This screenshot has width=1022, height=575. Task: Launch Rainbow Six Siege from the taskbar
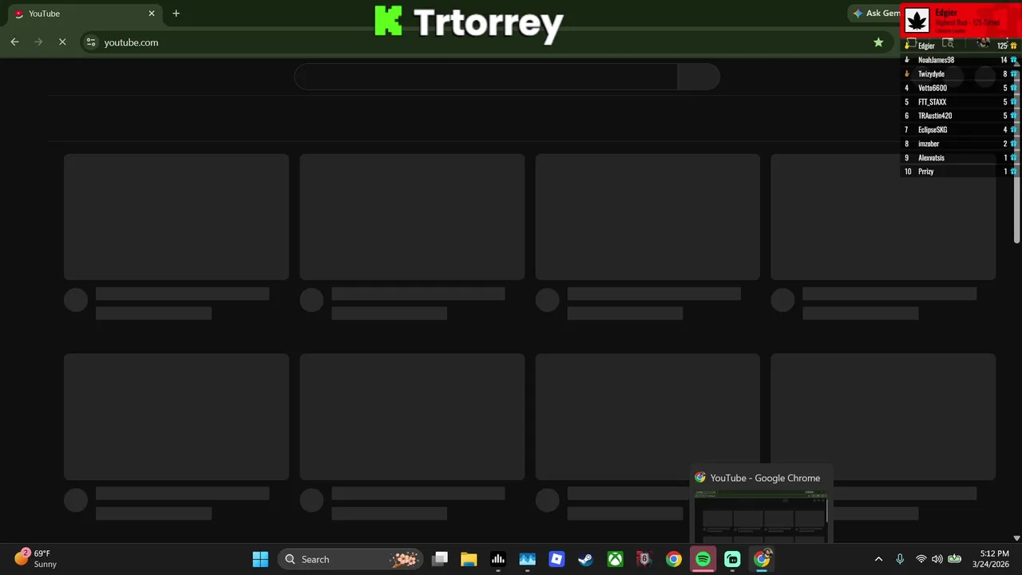[x=644, y=559]
